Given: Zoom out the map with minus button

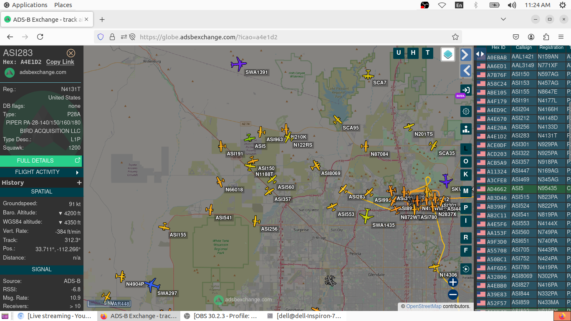Looking at the screenshot, I should [x=453, y=295].
